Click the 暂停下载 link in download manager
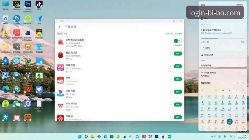Image resolution: width=249 pixels, height=140 pixels. (x=169, y=34)
